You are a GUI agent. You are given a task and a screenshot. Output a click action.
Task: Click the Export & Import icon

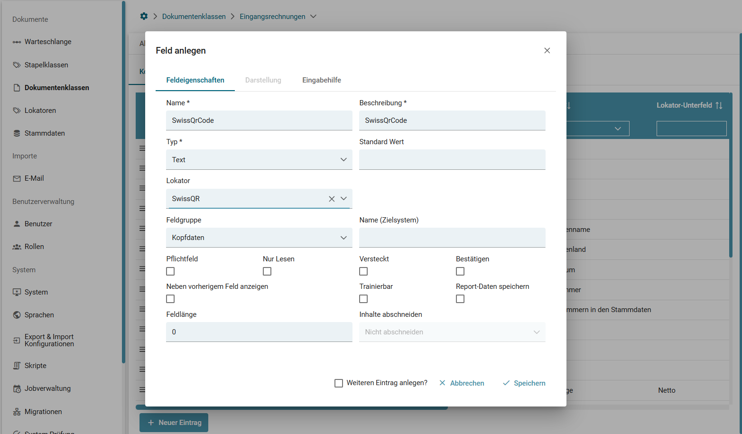click(x=17, y=340)
